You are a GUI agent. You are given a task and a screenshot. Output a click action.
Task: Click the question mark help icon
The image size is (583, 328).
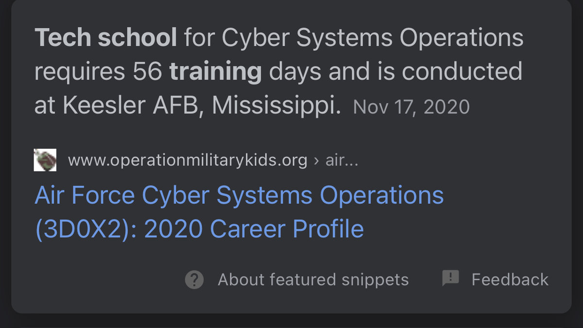click(x=194, y=279)
